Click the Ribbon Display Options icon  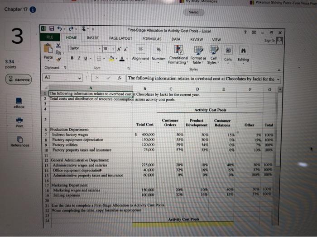click(x=254, y=32)
